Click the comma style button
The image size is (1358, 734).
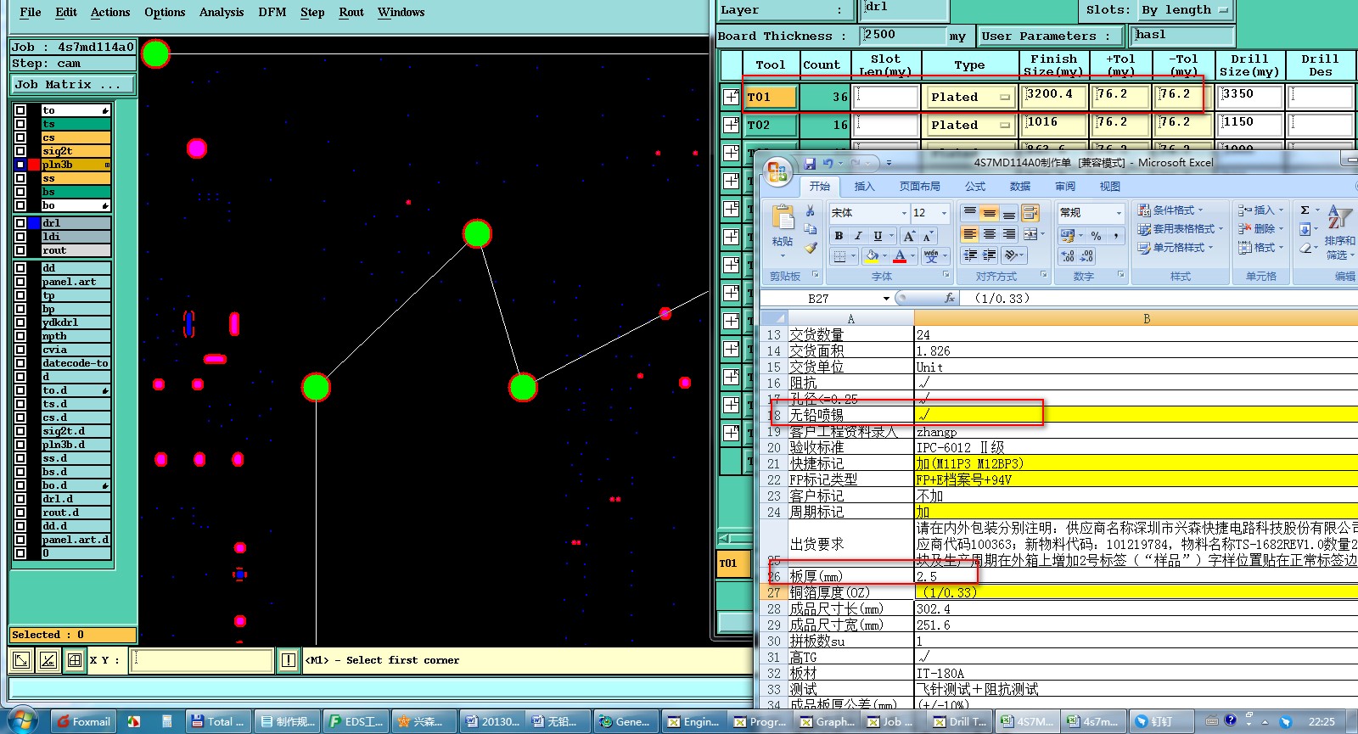pos(1115,236)
